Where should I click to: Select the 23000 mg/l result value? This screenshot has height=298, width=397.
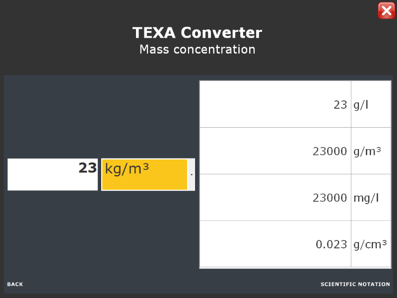[x=275, y=197]
